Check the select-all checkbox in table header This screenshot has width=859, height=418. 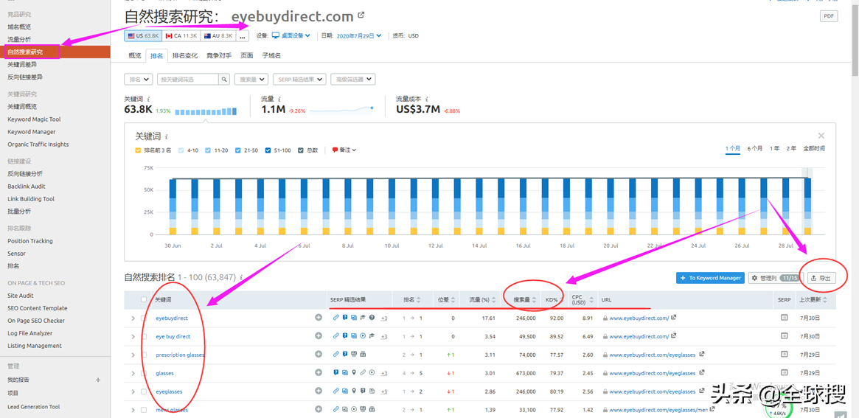pyautogui.click(x=144, y=299)
